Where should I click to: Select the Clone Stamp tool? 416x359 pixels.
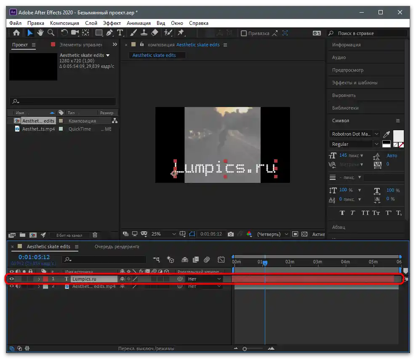(144, 33)
